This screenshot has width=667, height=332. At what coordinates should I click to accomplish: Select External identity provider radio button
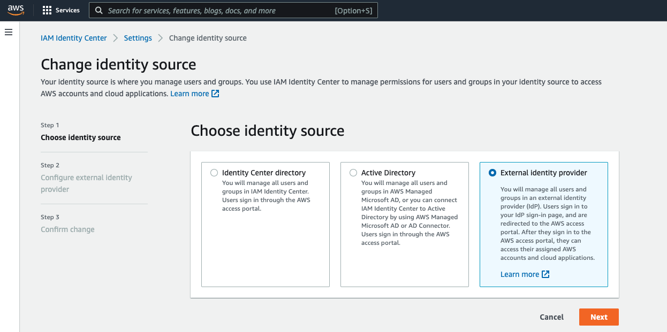(x=492, y=173)
